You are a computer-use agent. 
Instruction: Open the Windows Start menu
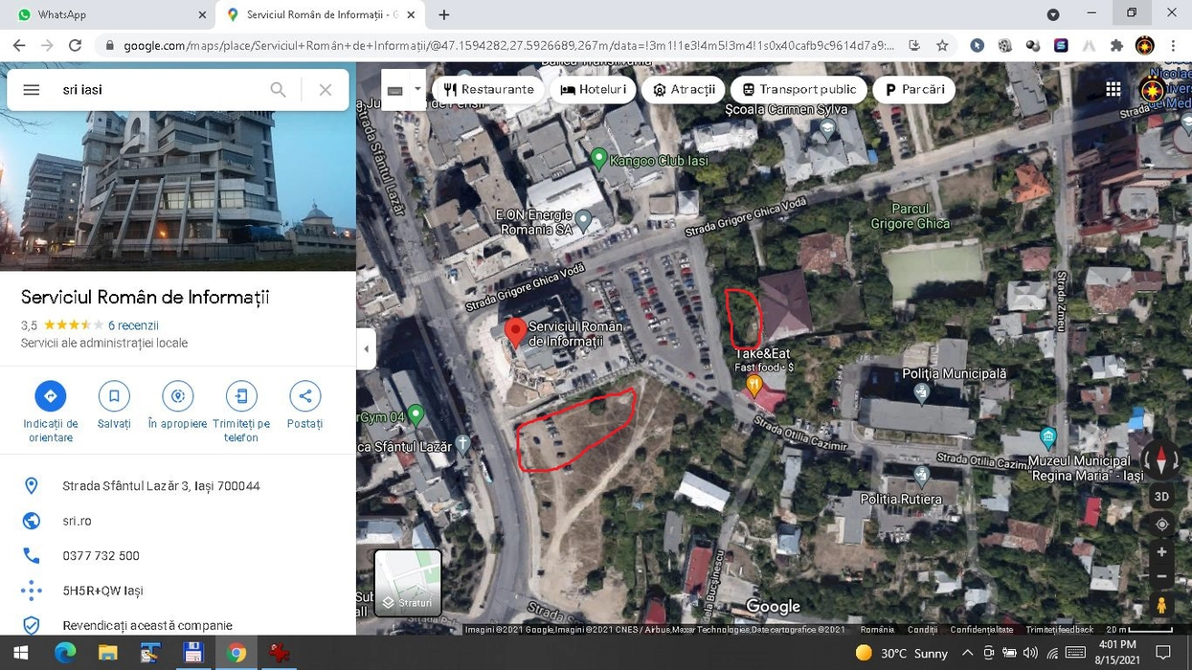(x=20, y=653)
